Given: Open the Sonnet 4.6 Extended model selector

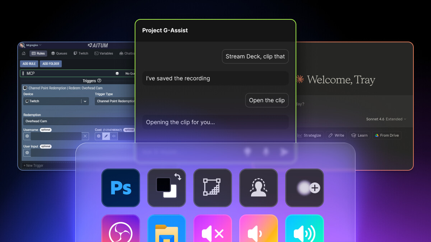Looking at the screenshot, I should point(386,119).
